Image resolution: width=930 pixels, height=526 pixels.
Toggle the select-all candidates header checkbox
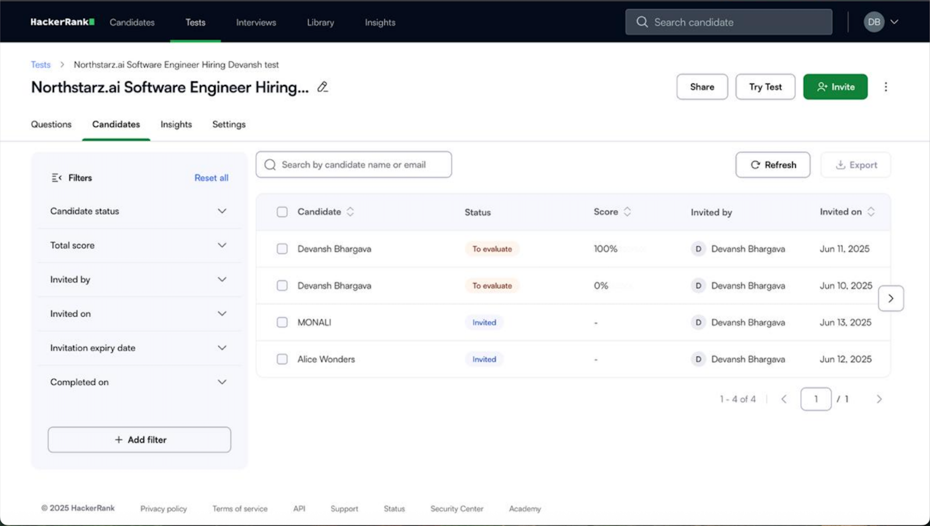282,212
